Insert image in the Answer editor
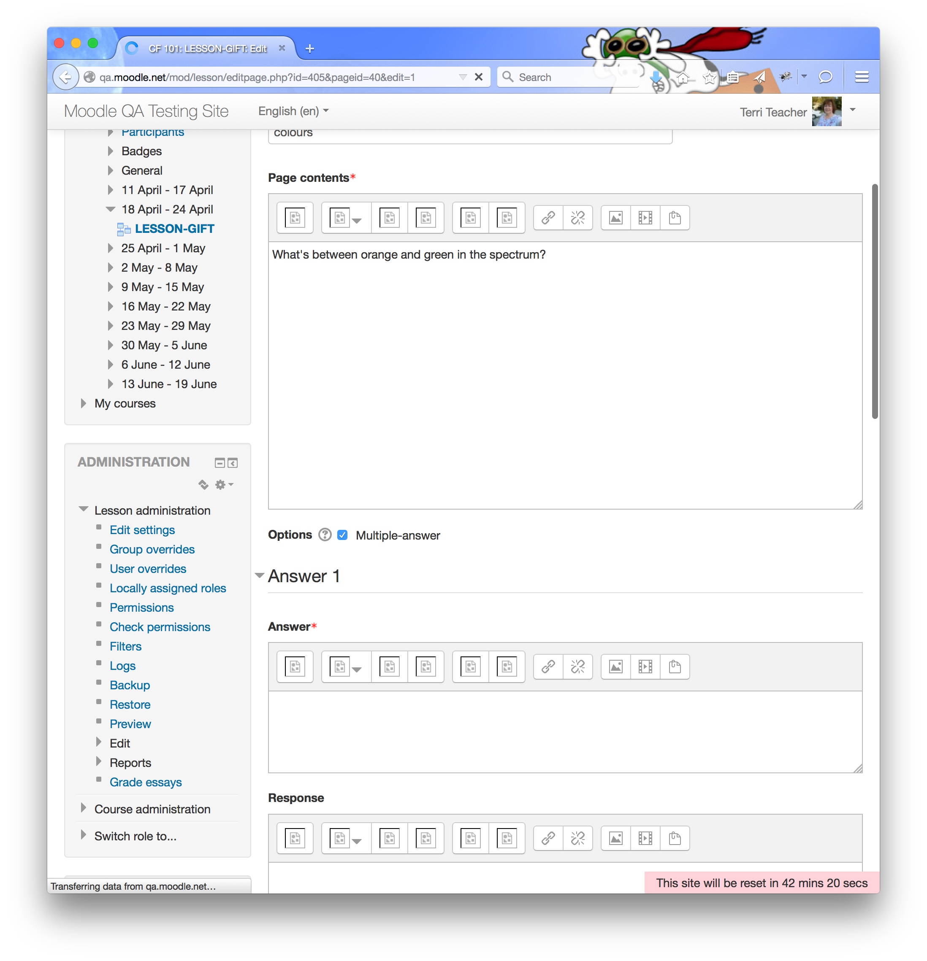The width and height of the screenshot is (927, 961). tap(615, 667)
